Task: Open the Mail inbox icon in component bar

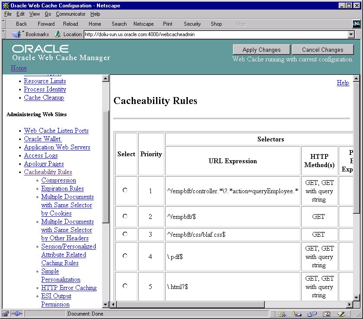Action: pyautogui.click(x=297, y=314)
